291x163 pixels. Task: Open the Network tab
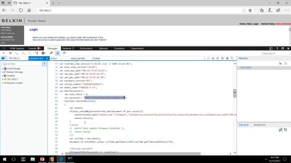tap(68, 48)
